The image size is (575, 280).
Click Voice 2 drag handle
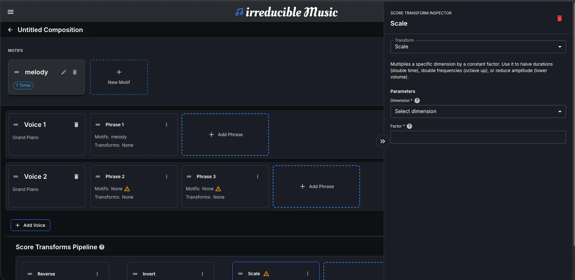16,177
